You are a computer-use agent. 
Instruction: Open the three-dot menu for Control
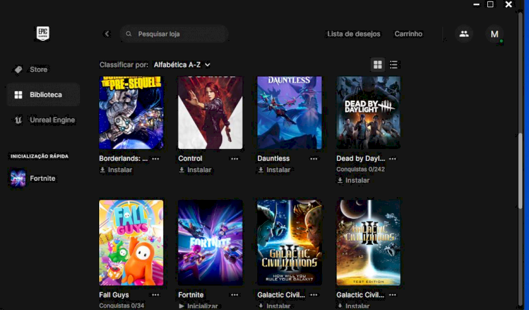coord(235,159)
